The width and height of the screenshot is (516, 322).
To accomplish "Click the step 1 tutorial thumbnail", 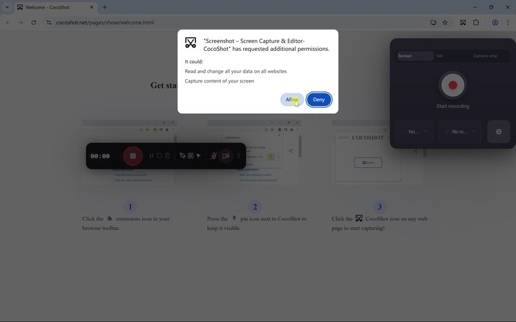I will pos(130,152).
